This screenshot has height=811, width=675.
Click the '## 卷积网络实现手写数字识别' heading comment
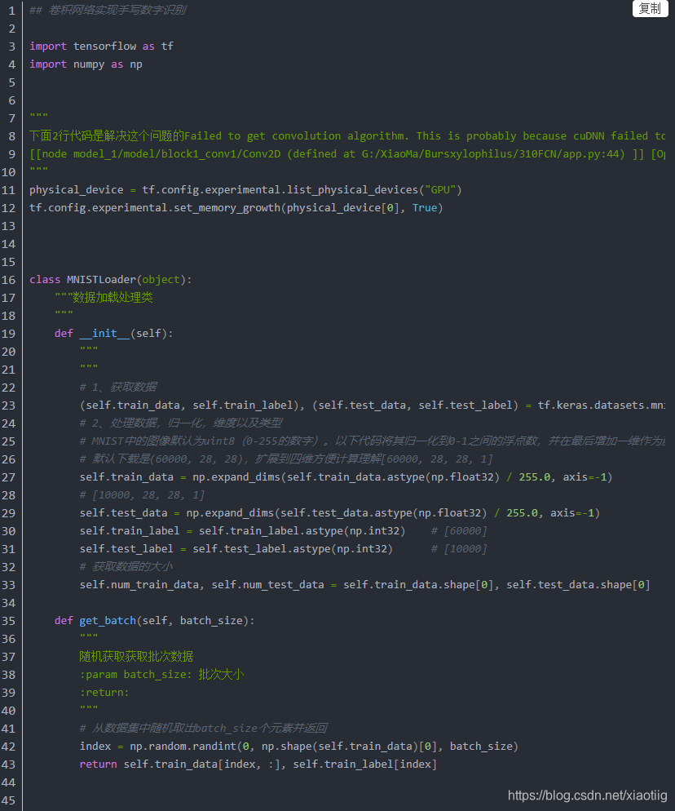108,10
